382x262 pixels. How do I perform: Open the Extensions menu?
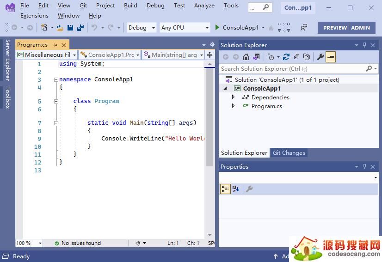(34, 16)
